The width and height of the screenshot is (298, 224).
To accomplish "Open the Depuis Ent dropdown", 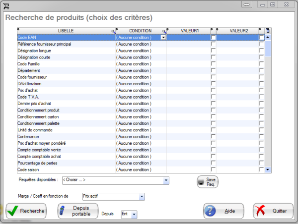I will point(134,214).
